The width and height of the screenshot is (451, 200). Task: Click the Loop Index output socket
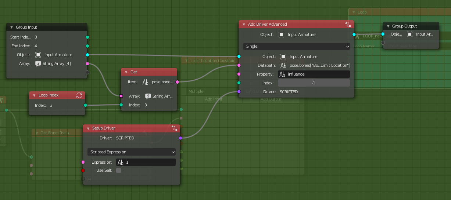pos(85,105)
